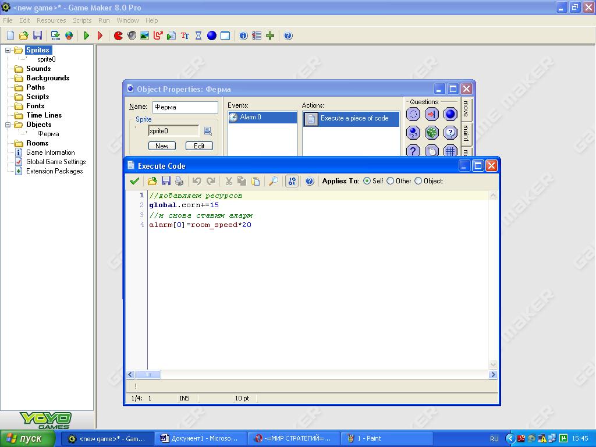Create a font with the TT icon
The image size is (596, 447).
click(185, 36)
